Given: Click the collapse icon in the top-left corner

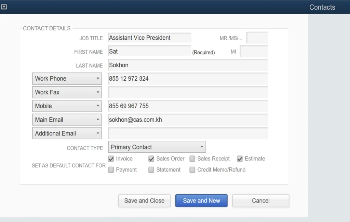Looking at the screenshot, I should coord(4,6).
